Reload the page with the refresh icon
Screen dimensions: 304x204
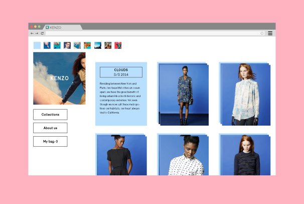pyautogui.click(x=42, y=33)
